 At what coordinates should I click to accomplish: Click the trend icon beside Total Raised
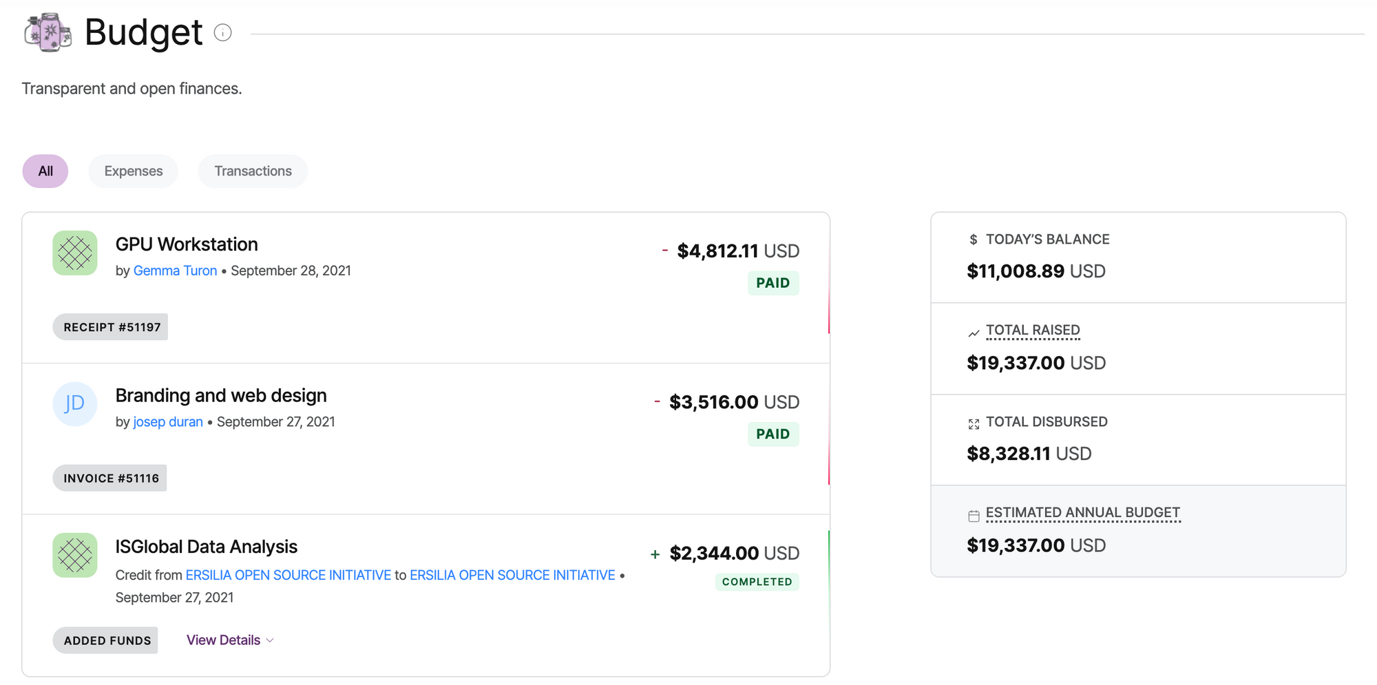click(974, 333)
